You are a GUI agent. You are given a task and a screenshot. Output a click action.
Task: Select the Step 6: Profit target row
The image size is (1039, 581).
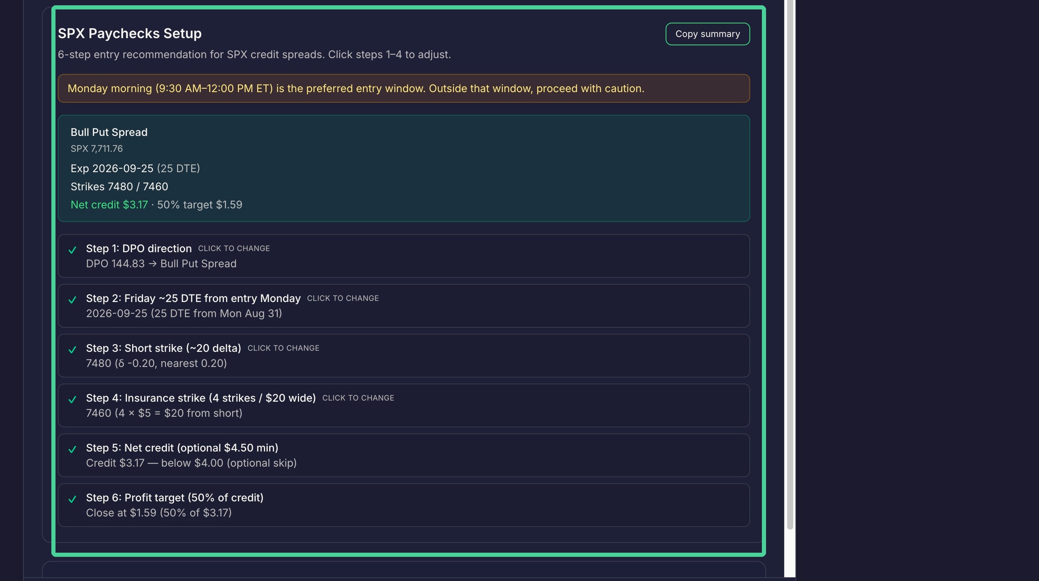pos(404,505)
